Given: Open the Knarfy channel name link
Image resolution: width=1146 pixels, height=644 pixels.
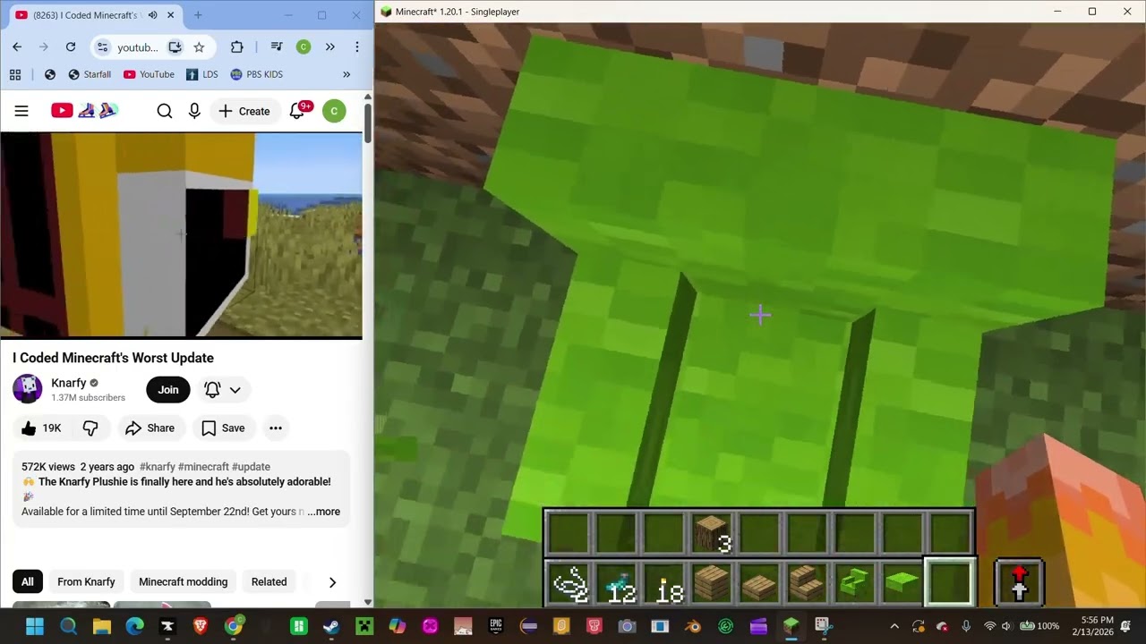Looking at the screenshot, I should point(69,383).
